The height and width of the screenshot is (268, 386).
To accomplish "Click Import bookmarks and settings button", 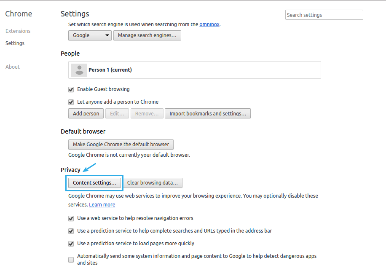I will (208, 113).
